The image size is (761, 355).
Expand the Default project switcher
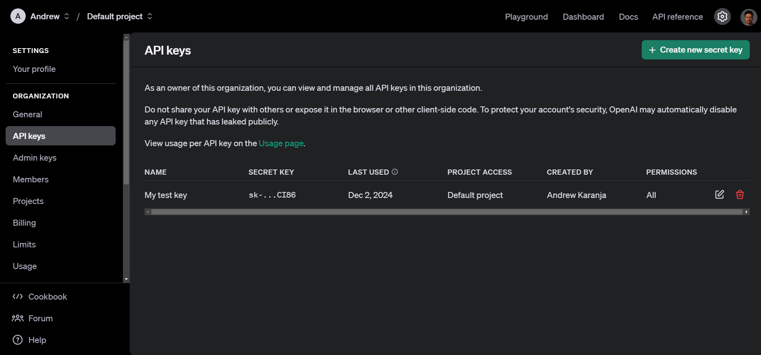[x=150, y=16]
